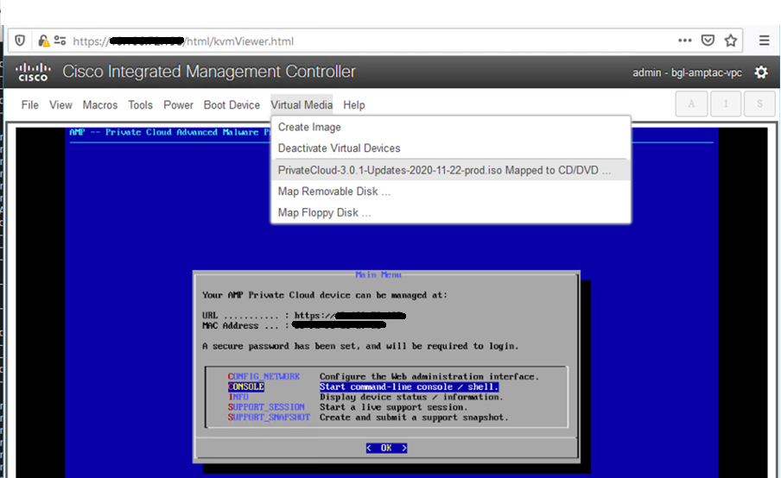Click the Cisco logo
Screen dimensions: 781x478
coord(33,72)
